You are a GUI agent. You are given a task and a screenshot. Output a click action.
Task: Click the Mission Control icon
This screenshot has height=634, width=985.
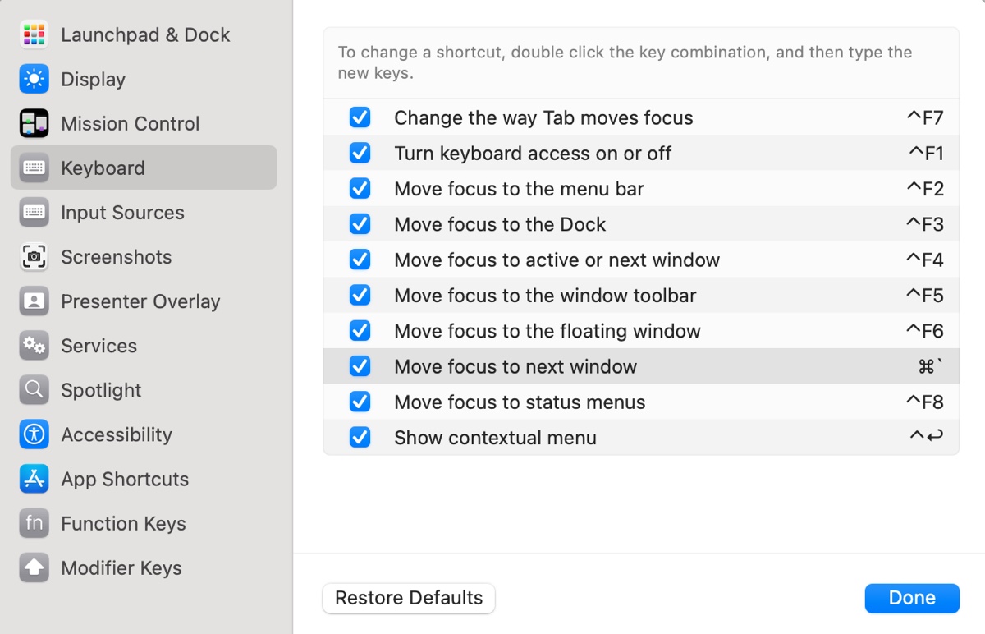click(x=34, y=123)
